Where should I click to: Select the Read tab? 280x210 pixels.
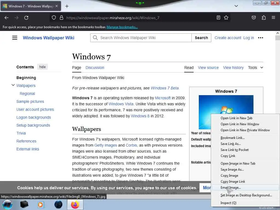click(189, 68)
